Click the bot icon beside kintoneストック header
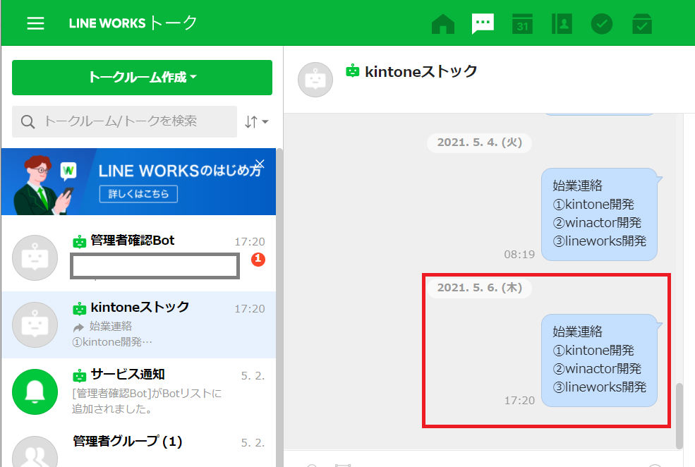Image resolution: width=695 pixels, height=467 pixels. [x=352, y=71]
